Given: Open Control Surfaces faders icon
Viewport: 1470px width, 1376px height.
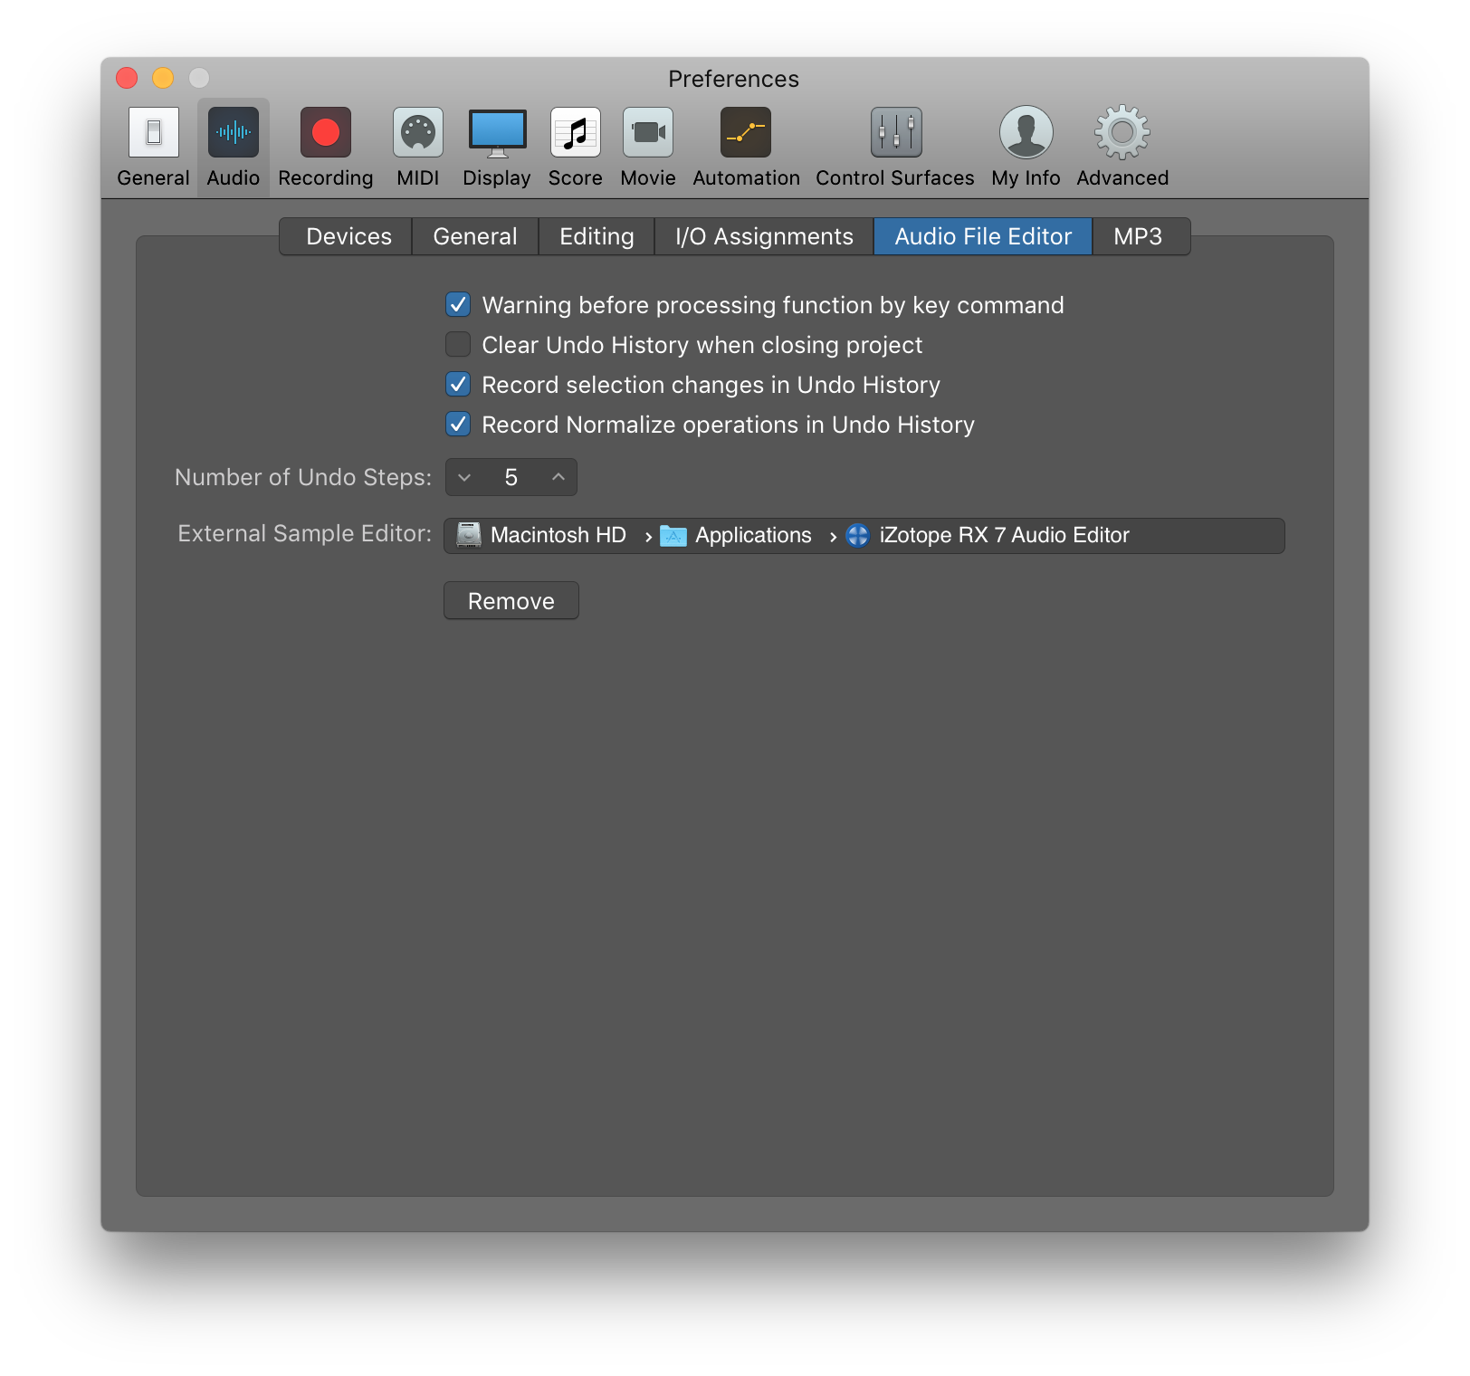Looking at the screenshot, I should pyautogui.click(x=895, y=132).
